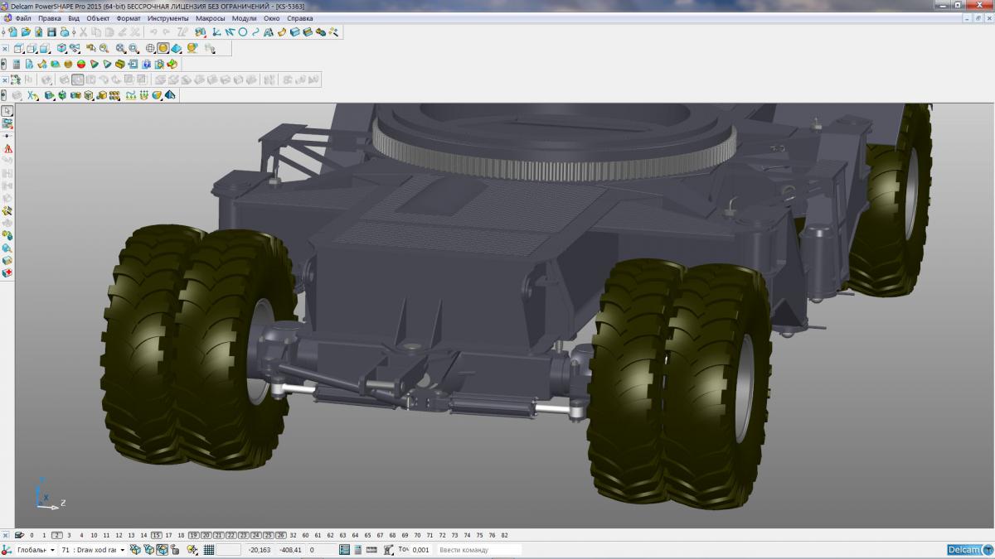Select the Surface creation tool
Screen dimensions: 995x559
coord(282,32)
